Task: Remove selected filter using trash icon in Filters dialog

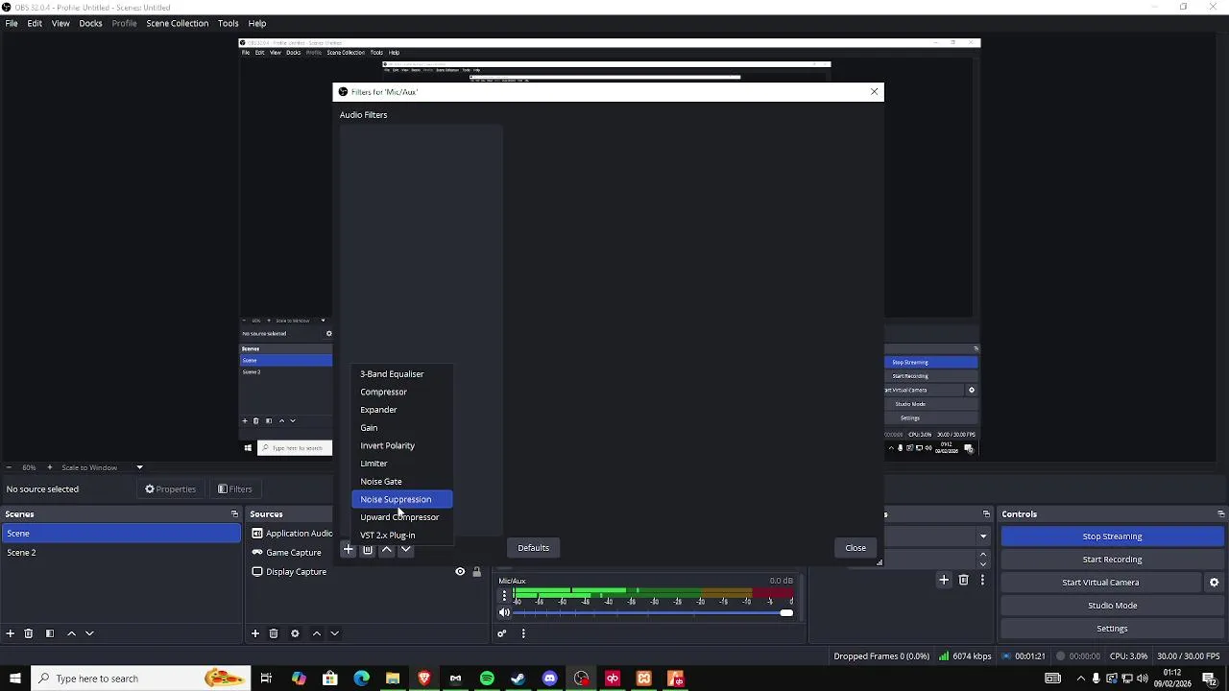Action: [x=367, y=549]
